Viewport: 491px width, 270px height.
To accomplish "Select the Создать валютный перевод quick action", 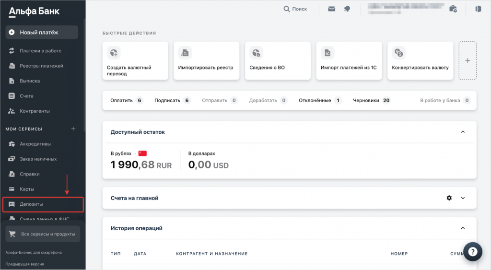I will tap(135, 60).
